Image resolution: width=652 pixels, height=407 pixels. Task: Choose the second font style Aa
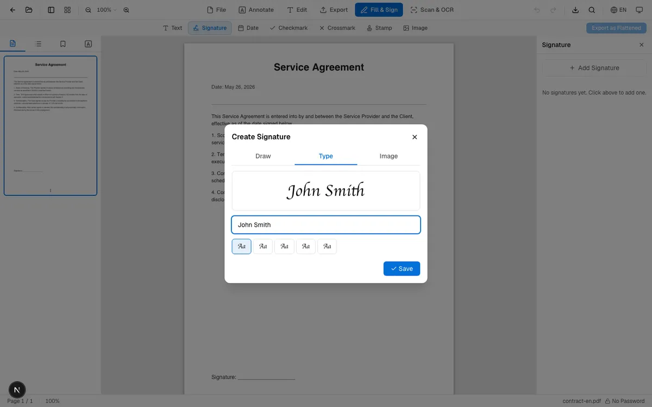(263, 246)
